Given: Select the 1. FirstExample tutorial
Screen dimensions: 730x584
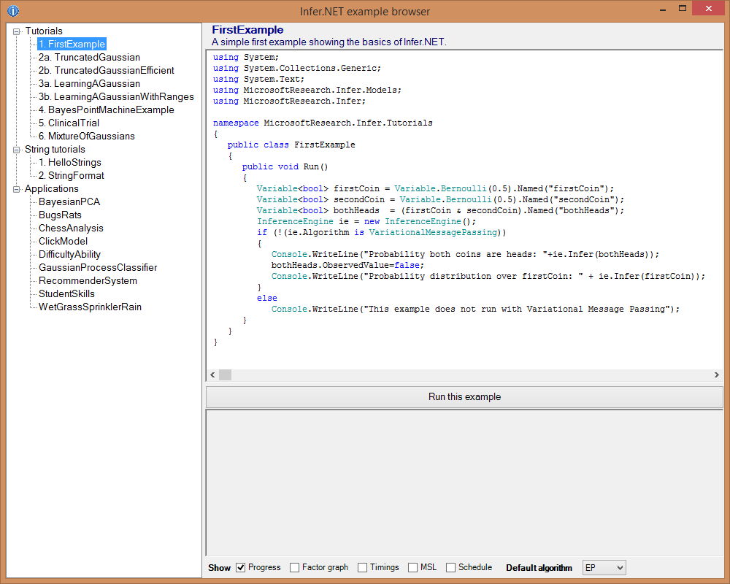Looking at the screenshot, I should point(72,45).
